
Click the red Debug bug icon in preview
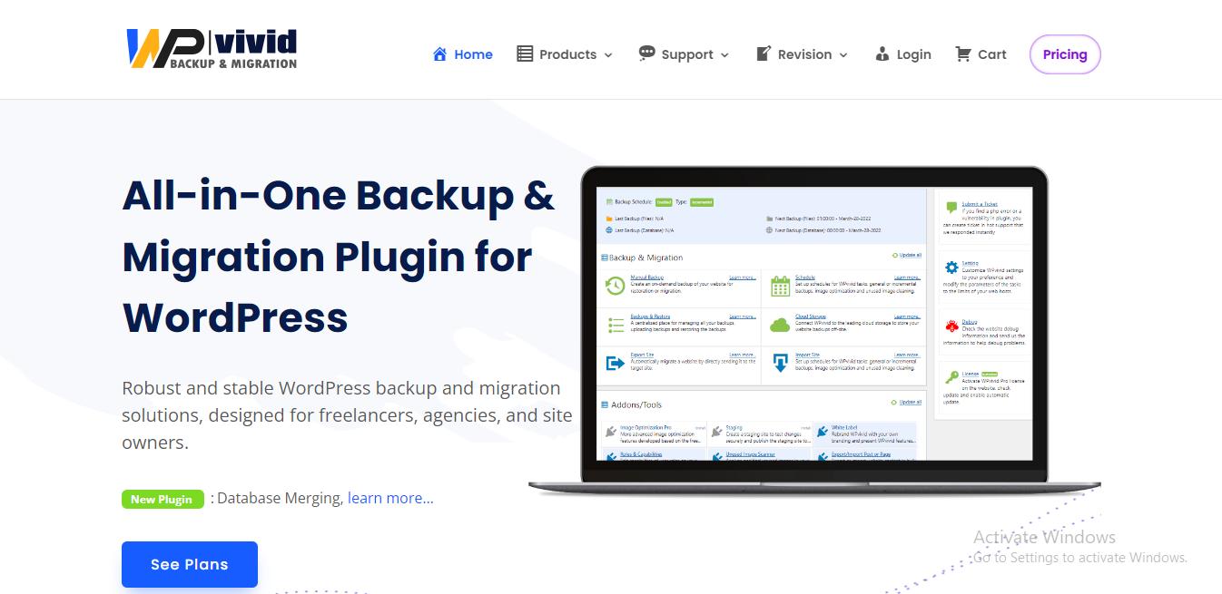951,326
